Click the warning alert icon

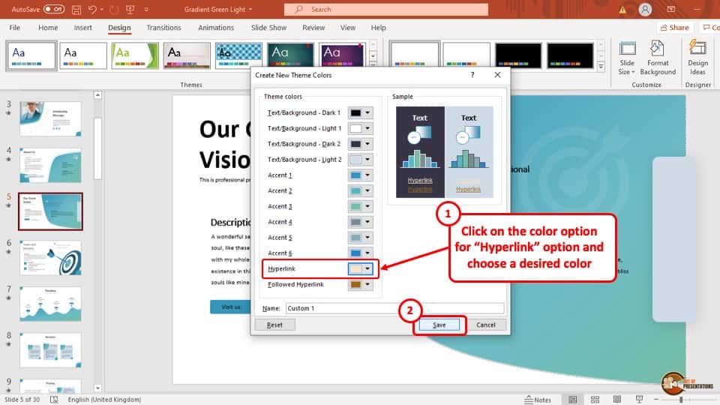point(622,10)
